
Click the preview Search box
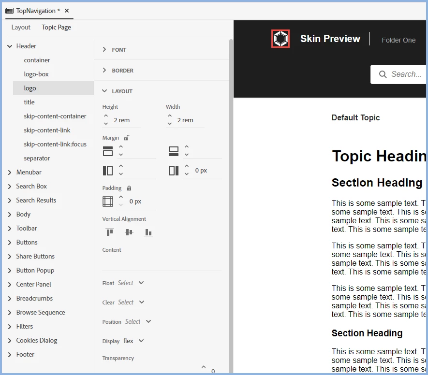point(399,74)
